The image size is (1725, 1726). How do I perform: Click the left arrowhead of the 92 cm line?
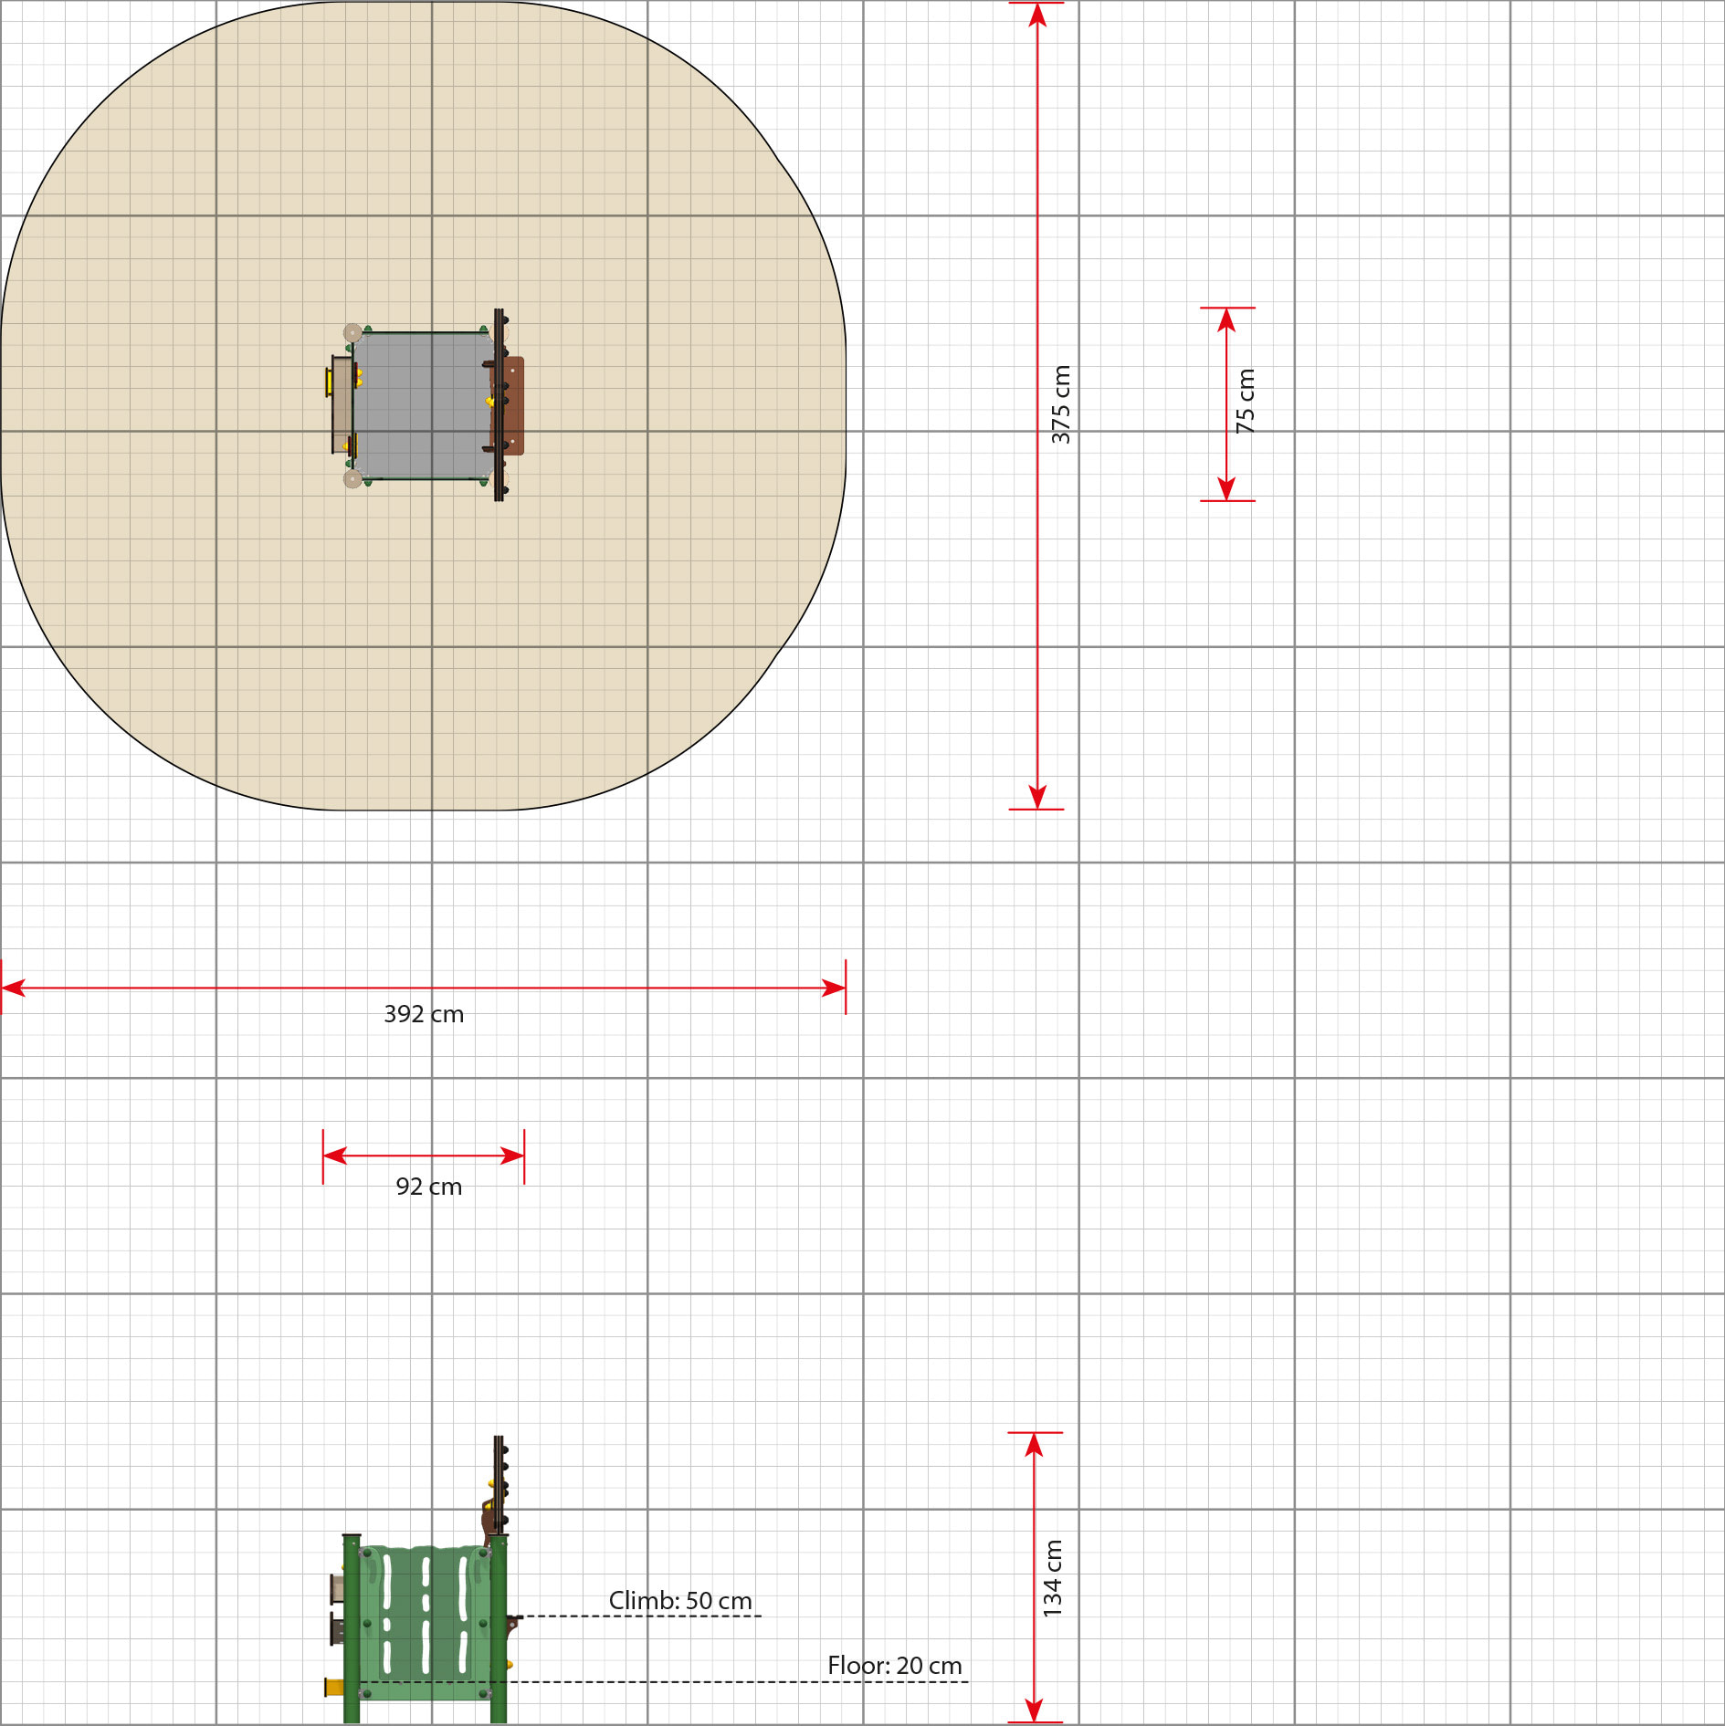click(335, 1156)
